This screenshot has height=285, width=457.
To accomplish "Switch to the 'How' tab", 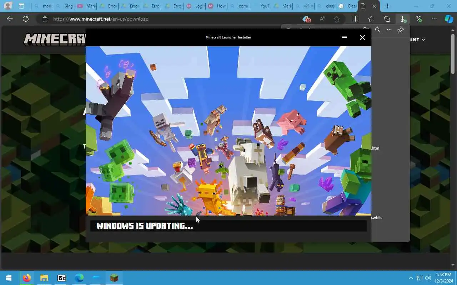I will tap(216, 6).
